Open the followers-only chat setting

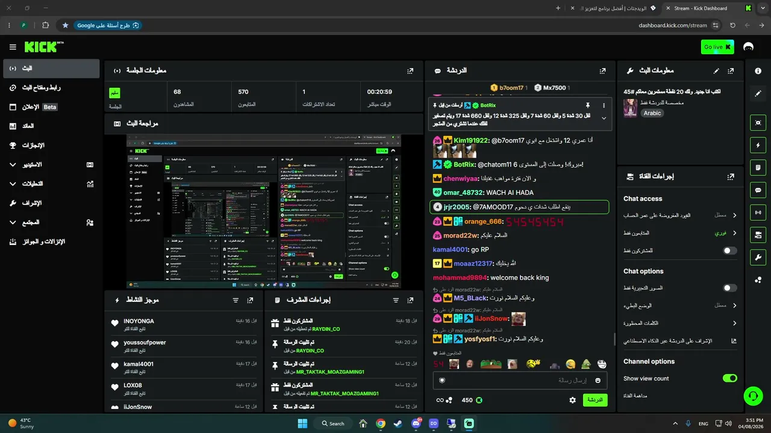[680, 233]
